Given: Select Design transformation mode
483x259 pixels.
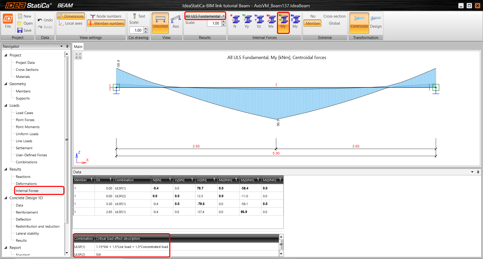Looking at the screenshot, I should (x=376, y=22).
